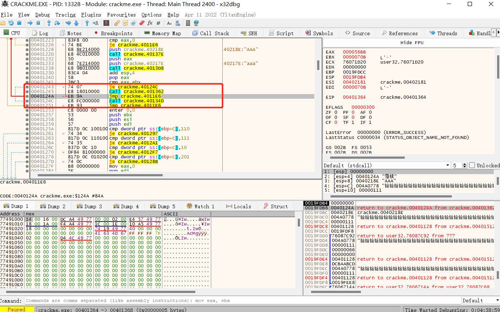
Task: Open the Default (stdcall) calling convention dropdown
Action: (387, 165)
